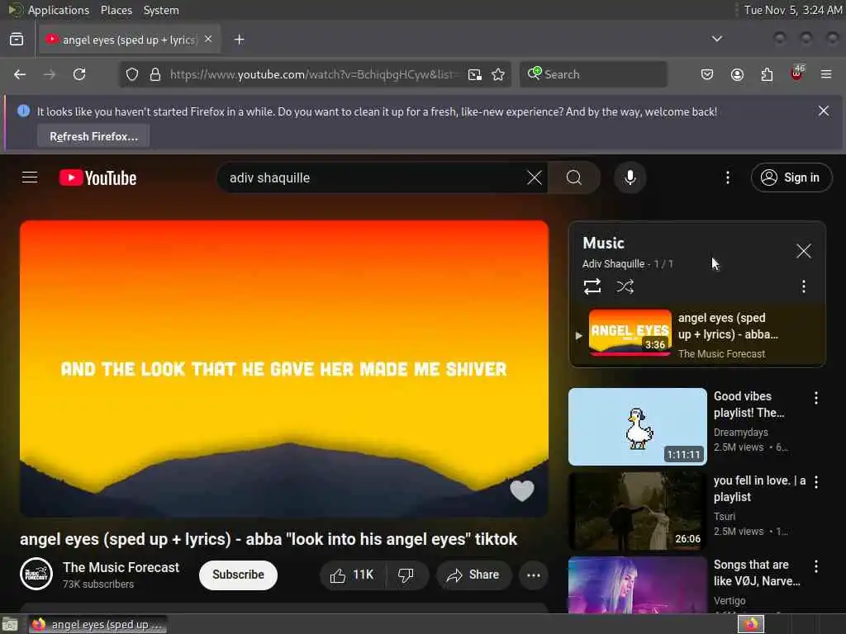The height and width of the screenshot is (634, 846).
Task: Open Pocket save icon in toolbar
Action: [x=707, y=74]
